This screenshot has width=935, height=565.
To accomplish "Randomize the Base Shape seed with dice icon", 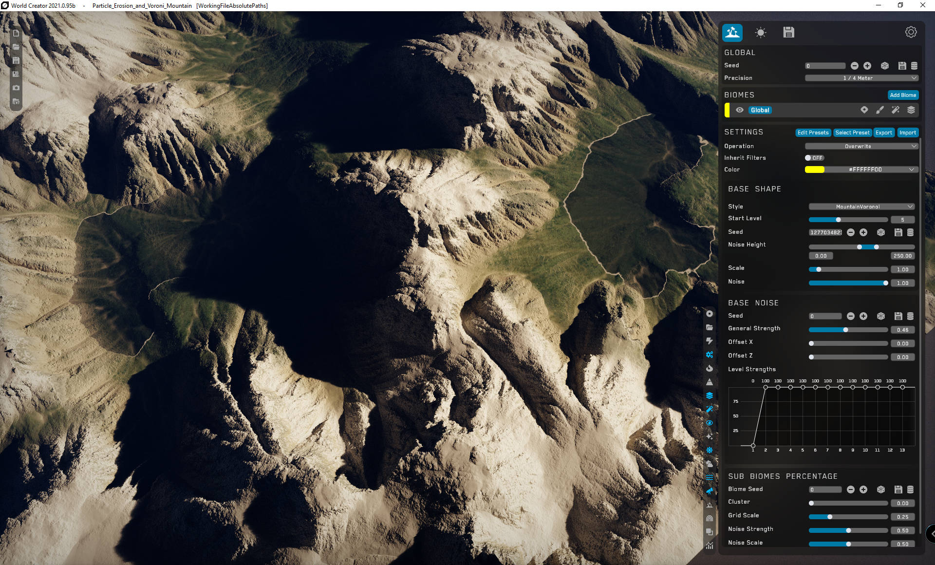I will (x=880, y=232).
